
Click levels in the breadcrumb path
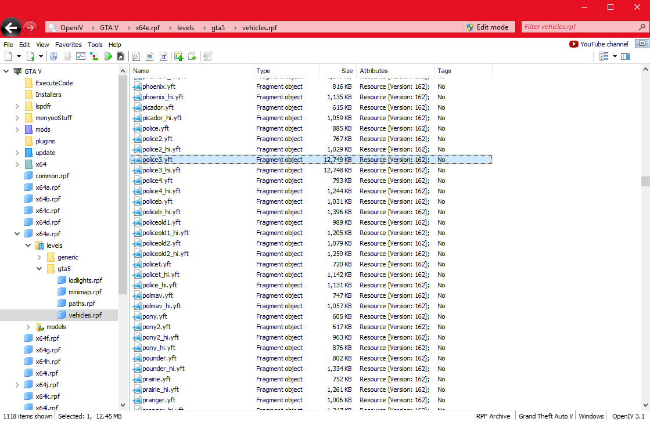point(185,28)
